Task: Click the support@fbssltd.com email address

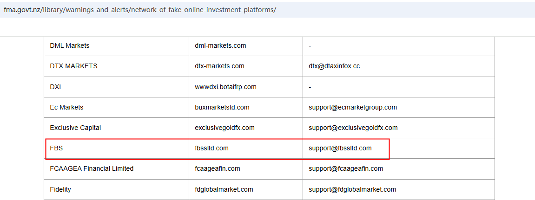Action: click(340, 148)
